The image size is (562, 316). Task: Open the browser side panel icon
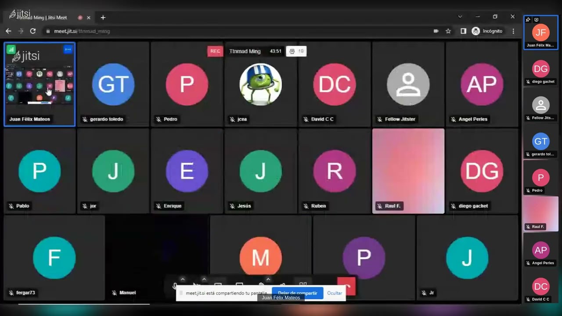[x=463, y=31]
